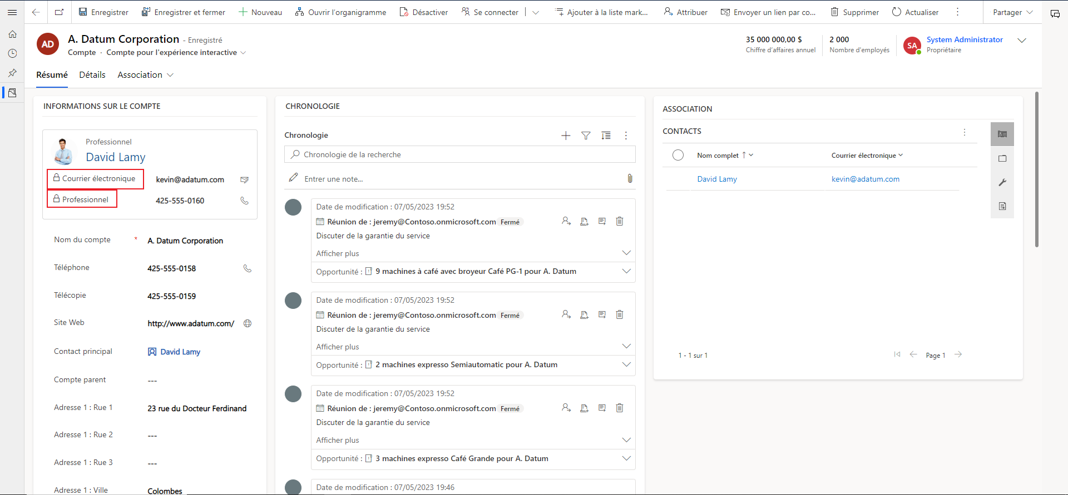The height and width of the screenshot is (495, 1068).
Task: Open website globe icon
Action: tap(248, 323)
